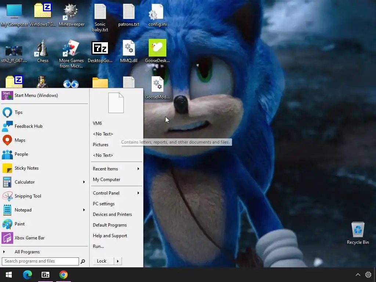376x282 pixels.
Task: Click the Lock button
Action: (103, 261)
